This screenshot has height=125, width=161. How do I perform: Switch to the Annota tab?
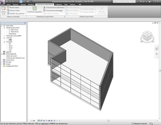pyautogui.click(x=23, y=4)
